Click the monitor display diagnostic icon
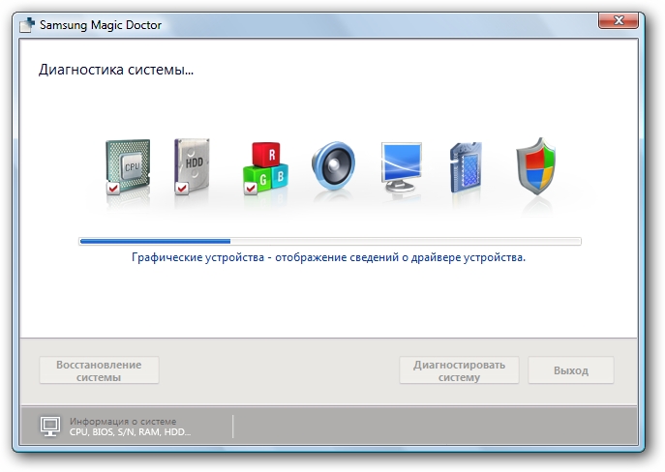 (x=401, y=167)
